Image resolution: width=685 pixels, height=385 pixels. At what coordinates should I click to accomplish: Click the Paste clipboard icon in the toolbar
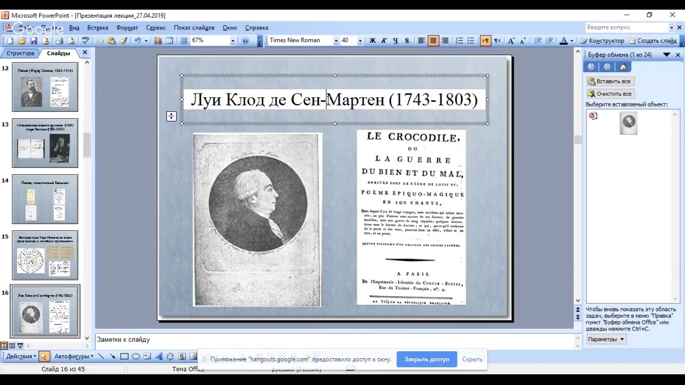click(x=111, y=41)
